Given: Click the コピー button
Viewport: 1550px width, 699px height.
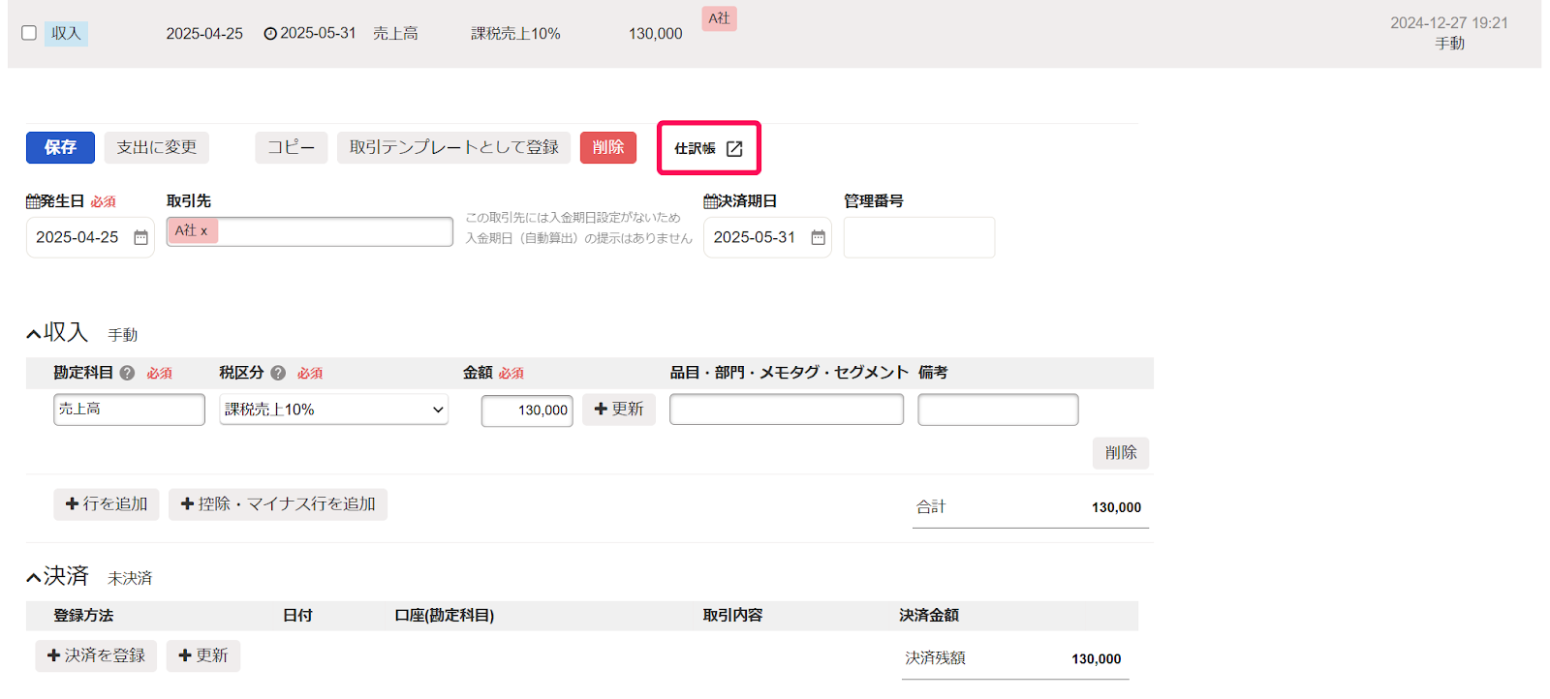Looking at the screenshot, I should tap(292, 147).
